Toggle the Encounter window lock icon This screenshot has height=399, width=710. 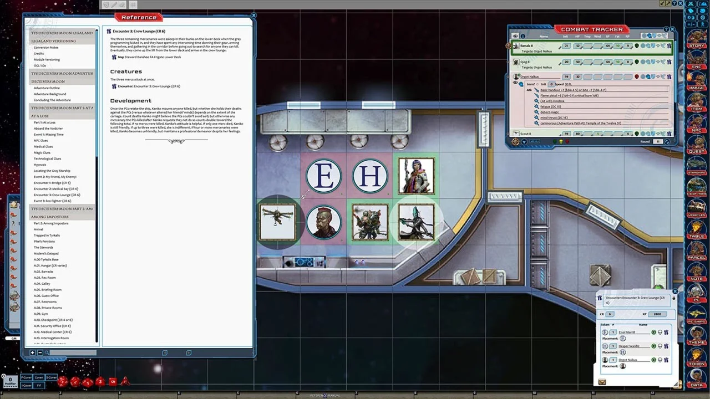point(674,298)
